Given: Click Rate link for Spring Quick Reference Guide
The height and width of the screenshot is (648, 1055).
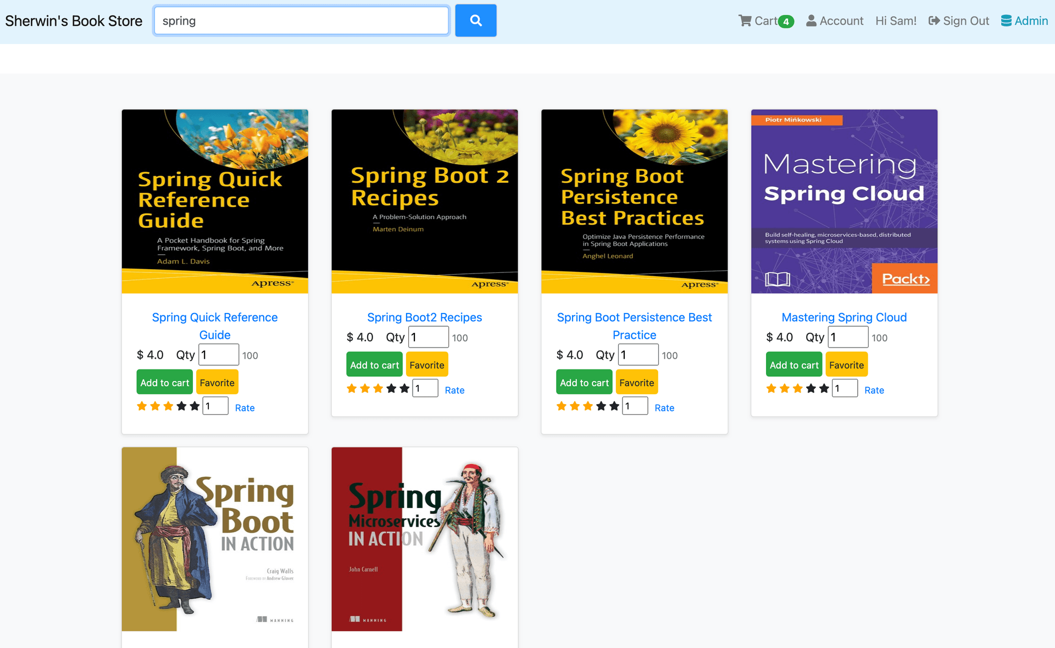Looking at the screenshot, I should pyautogui.click(x=245, y=408).
